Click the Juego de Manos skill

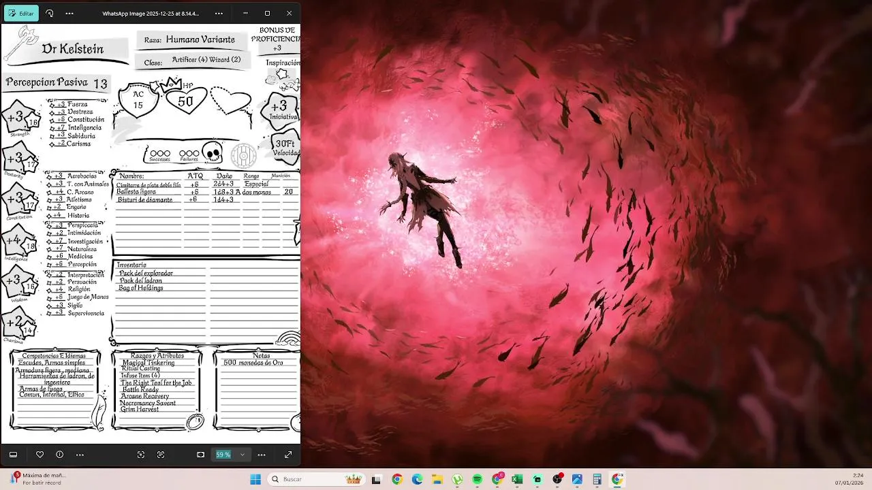click(x=88, y=297)
